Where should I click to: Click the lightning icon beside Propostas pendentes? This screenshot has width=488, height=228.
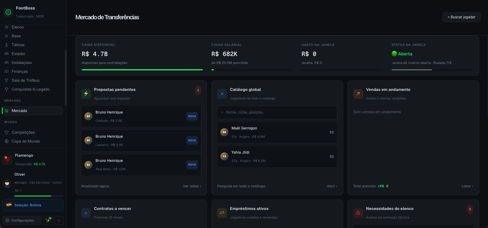click(86, 94)
